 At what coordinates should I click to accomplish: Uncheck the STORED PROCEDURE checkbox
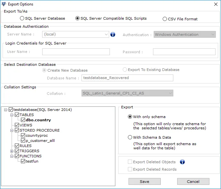(x=17, y=130)
